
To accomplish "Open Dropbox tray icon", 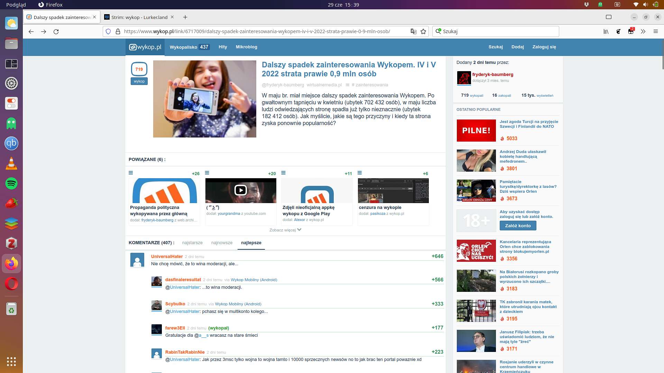I will coord(587,4).
